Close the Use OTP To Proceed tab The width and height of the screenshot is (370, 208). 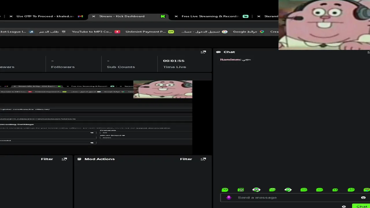click(11, 16)
